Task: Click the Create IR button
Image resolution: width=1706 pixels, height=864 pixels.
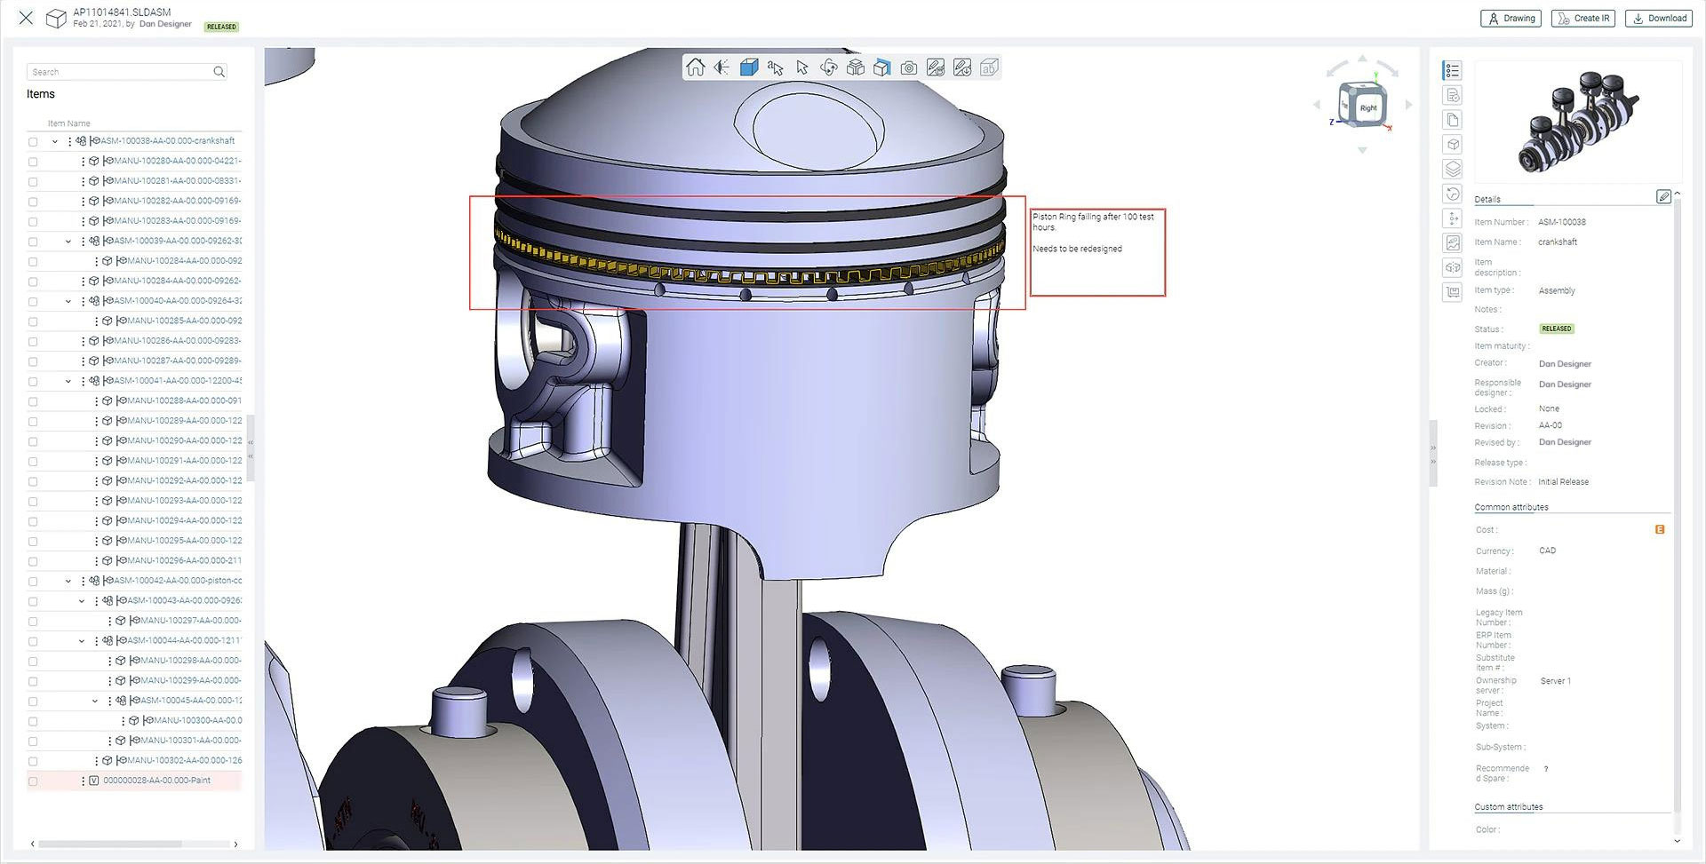Action: (x=1583, y=18)
